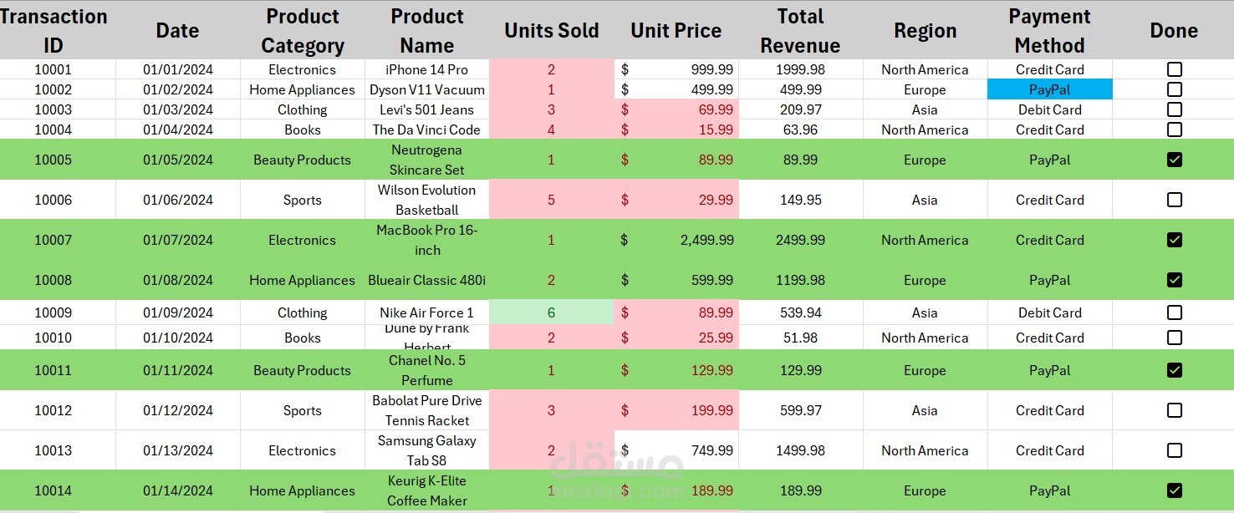Image resolution: width=1234 pixels, height=513 pixels.
Task: Select the Units Sold header cell
Action: (x=551, y=29)
